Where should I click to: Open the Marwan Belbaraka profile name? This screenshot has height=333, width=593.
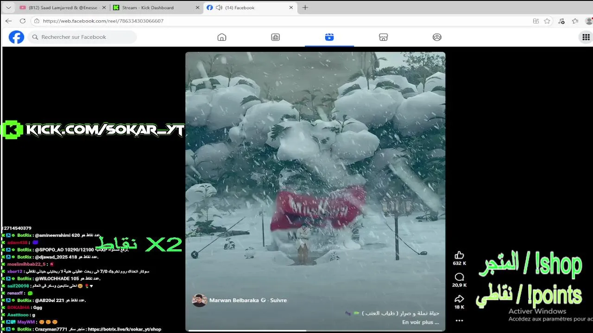pos(234,300)
